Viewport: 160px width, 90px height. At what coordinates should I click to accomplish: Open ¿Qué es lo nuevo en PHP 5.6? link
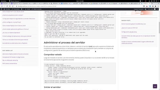[x=129, y=28]
